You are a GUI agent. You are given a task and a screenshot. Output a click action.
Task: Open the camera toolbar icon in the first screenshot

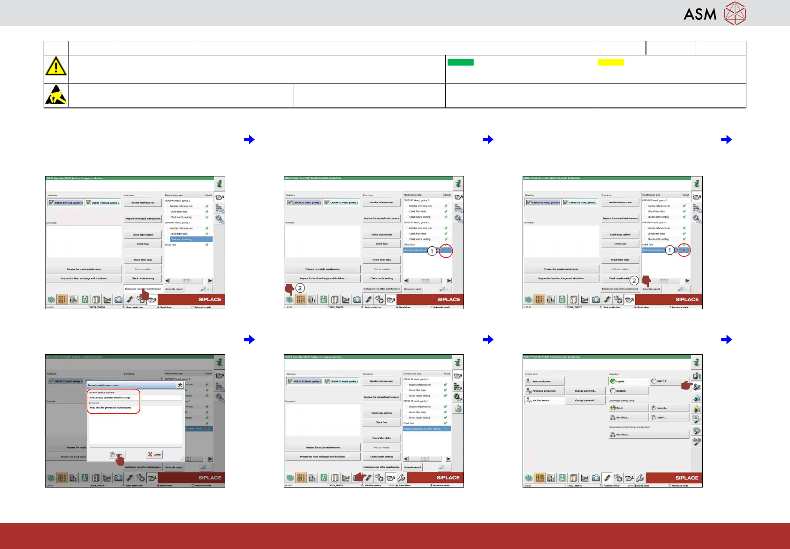coord(119,299)
